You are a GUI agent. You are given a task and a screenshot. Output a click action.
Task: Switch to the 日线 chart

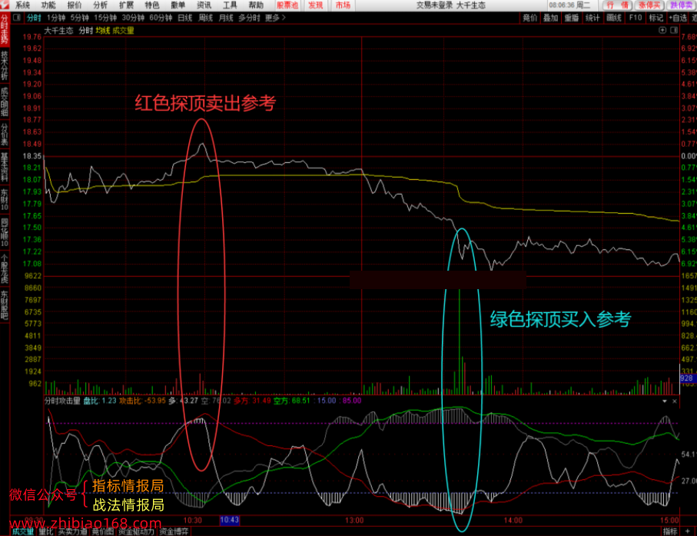pos(185,18)
